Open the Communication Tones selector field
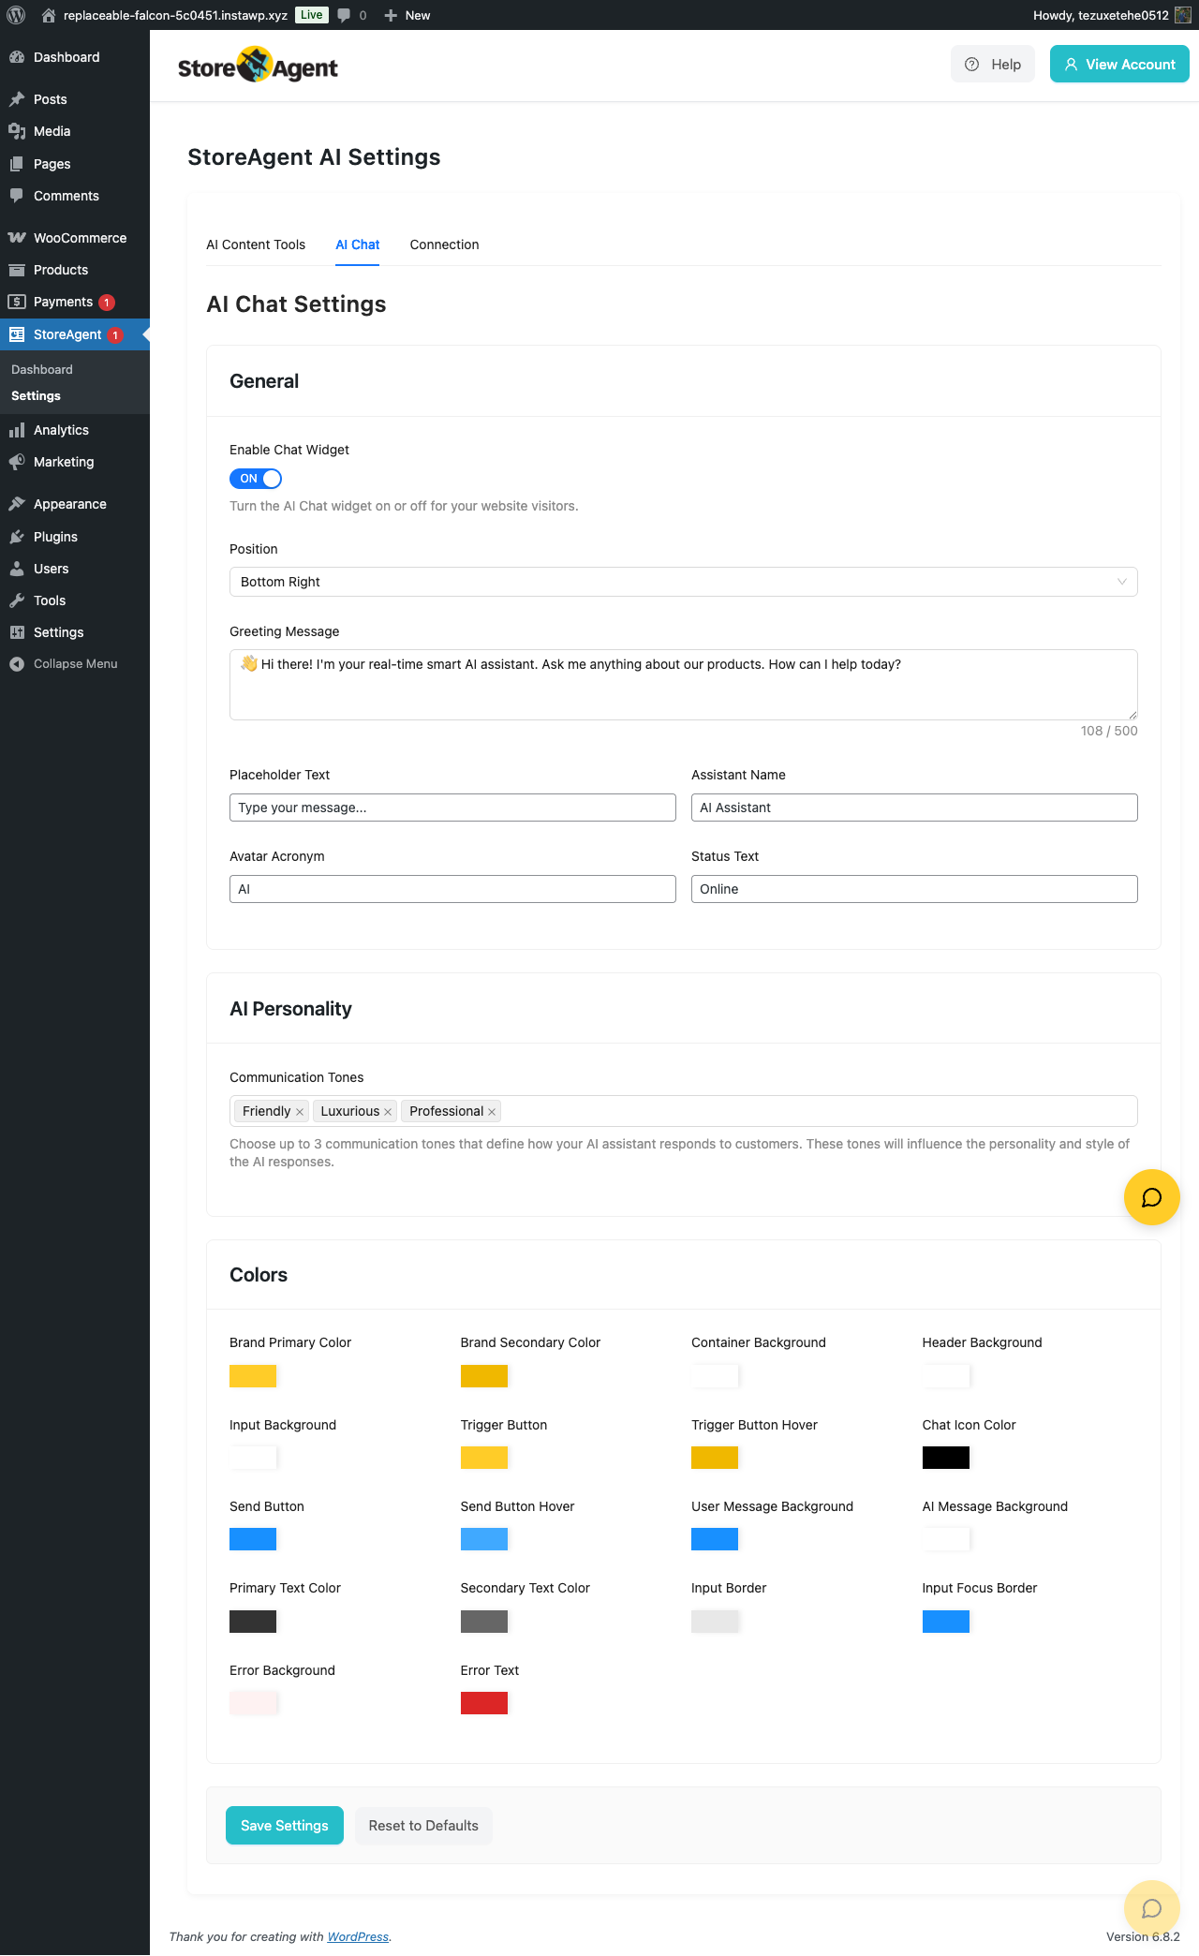The width and height of the screenshot is (1199, 1956). [684, 1111]
